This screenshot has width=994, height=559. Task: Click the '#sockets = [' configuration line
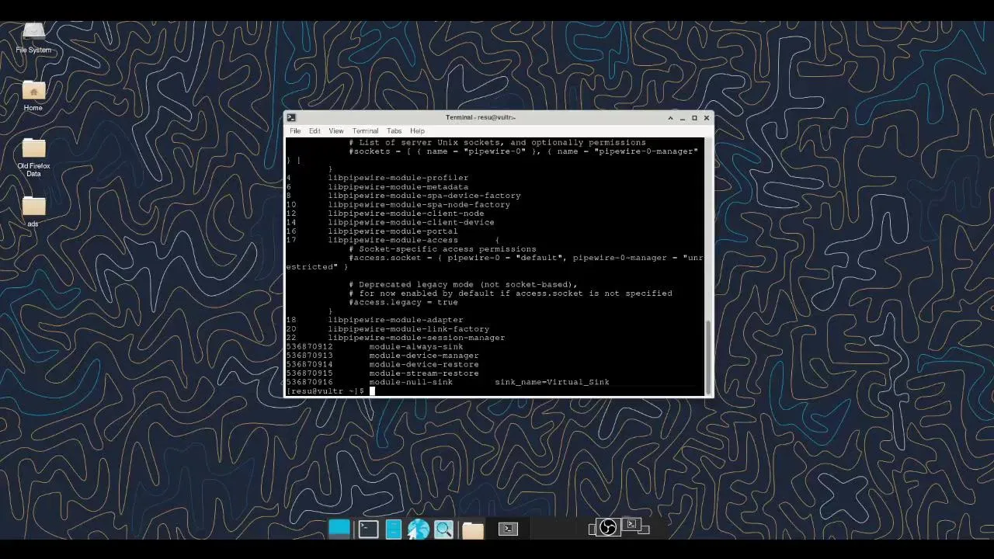(523, 151)
